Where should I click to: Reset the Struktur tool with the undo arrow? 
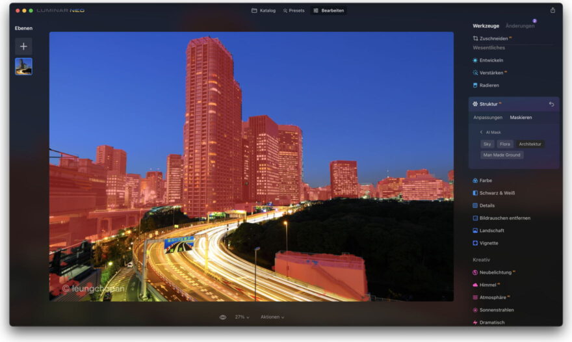coord(551,104)
